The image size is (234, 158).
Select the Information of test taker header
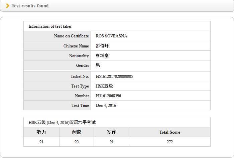[50, 26]
